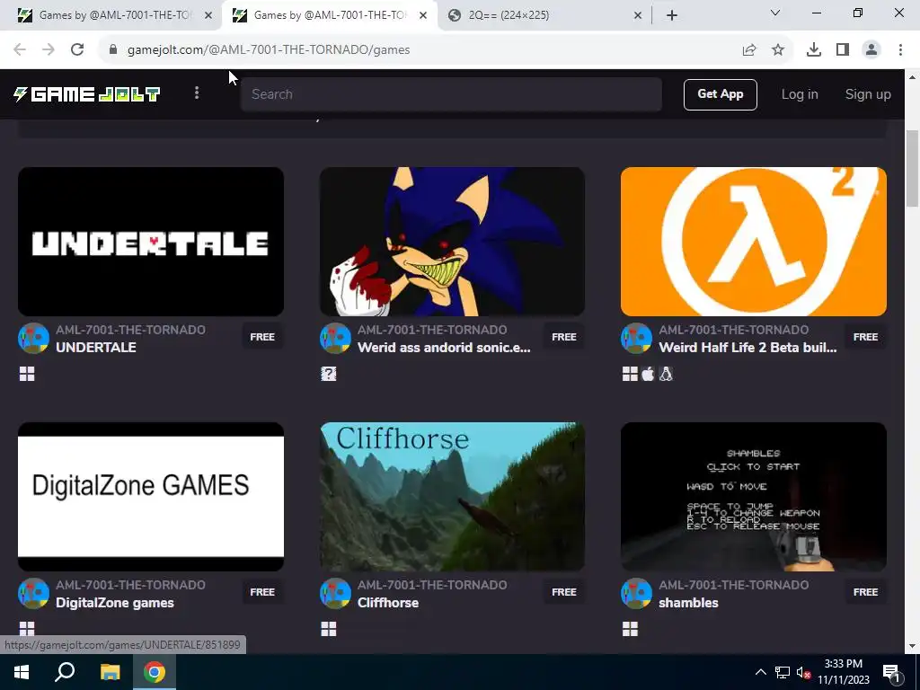Open the Werid ass andorid sonic.e... title

[x=444, y=348]
